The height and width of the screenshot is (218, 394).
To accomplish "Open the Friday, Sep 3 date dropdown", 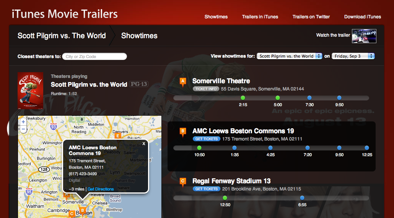I will tap(353, 56).
